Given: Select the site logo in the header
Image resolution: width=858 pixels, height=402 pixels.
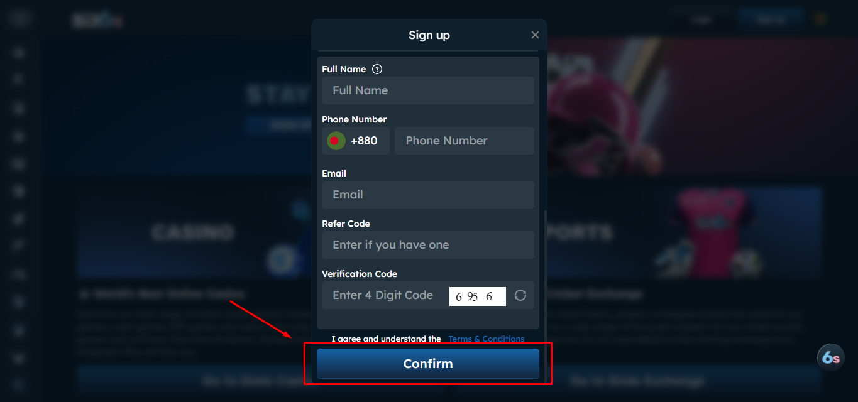Looking at the screenshot, I should point(97,20).
